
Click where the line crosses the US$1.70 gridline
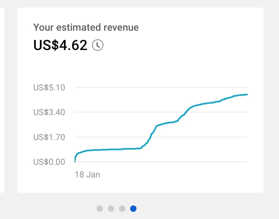151,137
